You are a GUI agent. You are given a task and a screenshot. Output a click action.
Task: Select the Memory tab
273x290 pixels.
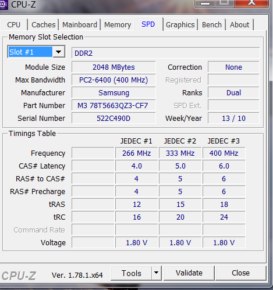click(118, 25)
